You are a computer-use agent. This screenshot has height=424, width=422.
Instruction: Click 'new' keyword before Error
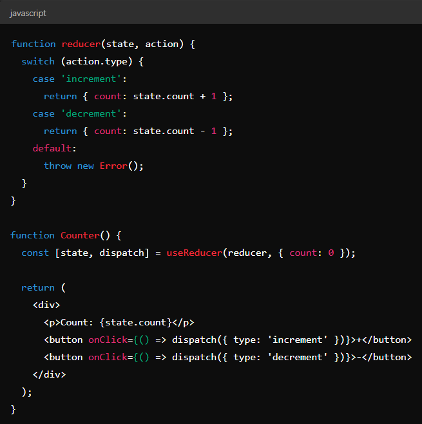(86, 166)
